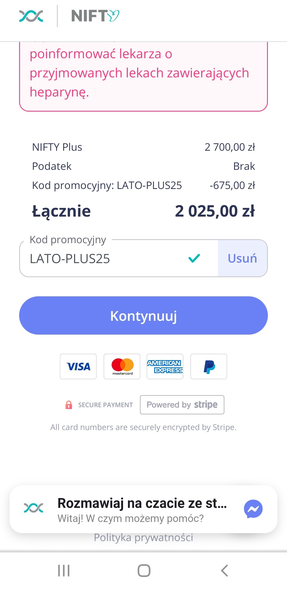Viewport: 287px width, 590px height.
Task: Open the 'Rozmawiaj na czacie' chat banner
Action: tap(142, 509)
